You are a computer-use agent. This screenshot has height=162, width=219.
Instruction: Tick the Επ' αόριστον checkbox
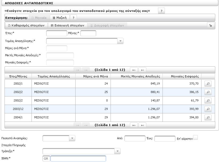pos(195,137)
